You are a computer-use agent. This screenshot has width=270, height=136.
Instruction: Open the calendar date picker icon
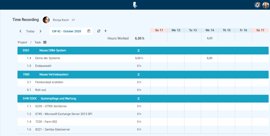click(x=89, y=31)
